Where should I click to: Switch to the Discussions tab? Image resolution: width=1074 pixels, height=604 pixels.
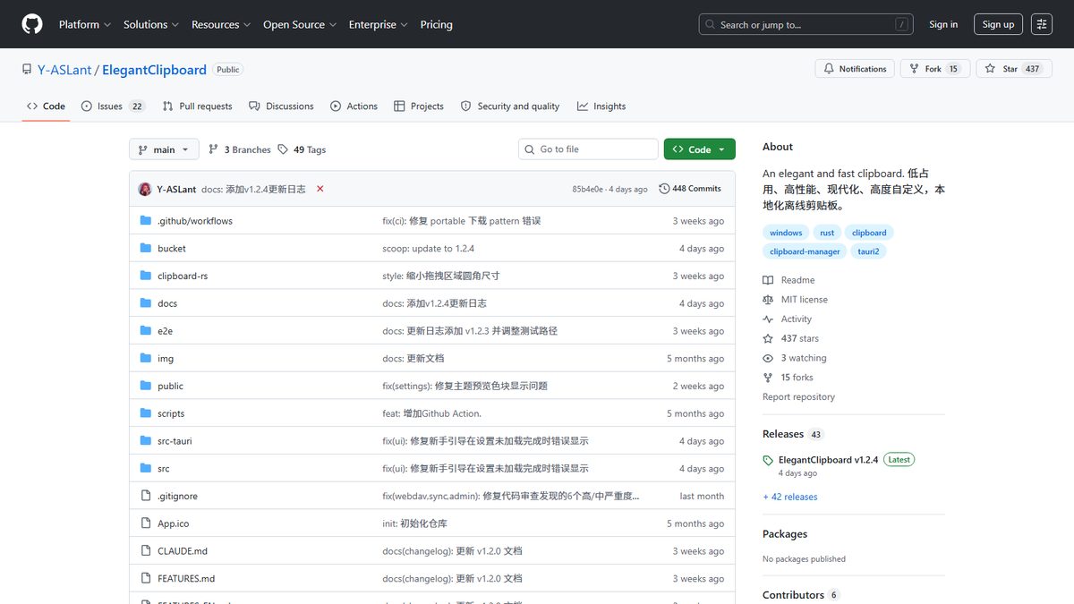[281, 106]
